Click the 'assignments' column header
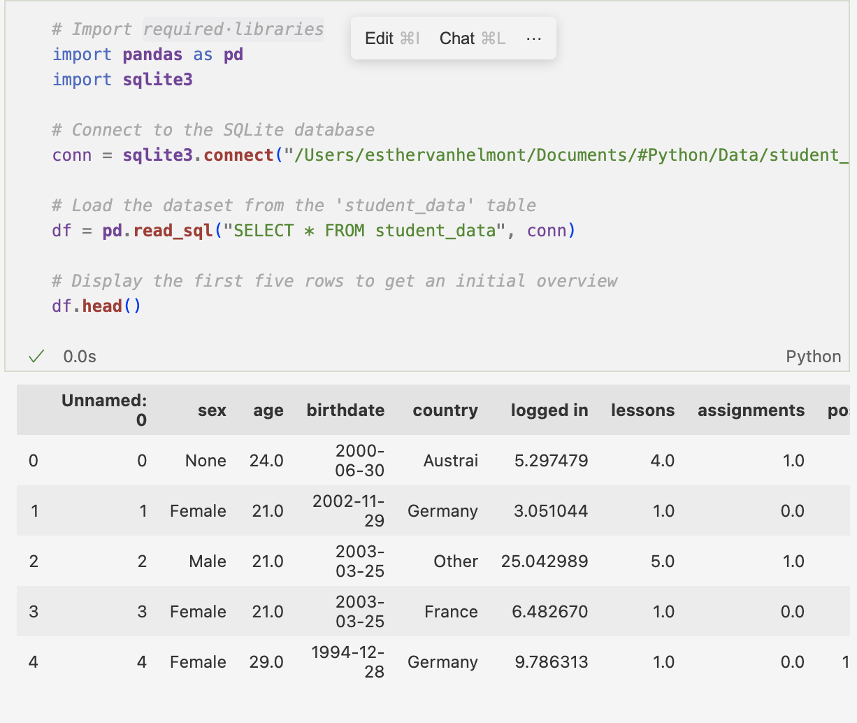Image resolution: width=857 pixels, height=723 pixels. (x=751, y=410)
